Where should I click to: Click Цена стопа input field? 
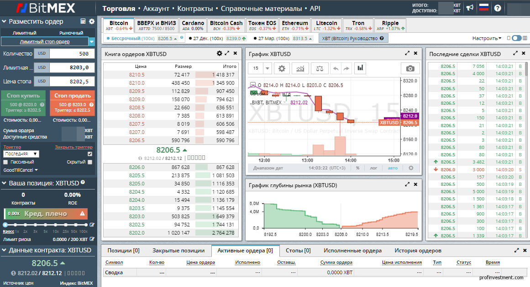[72, 81]
